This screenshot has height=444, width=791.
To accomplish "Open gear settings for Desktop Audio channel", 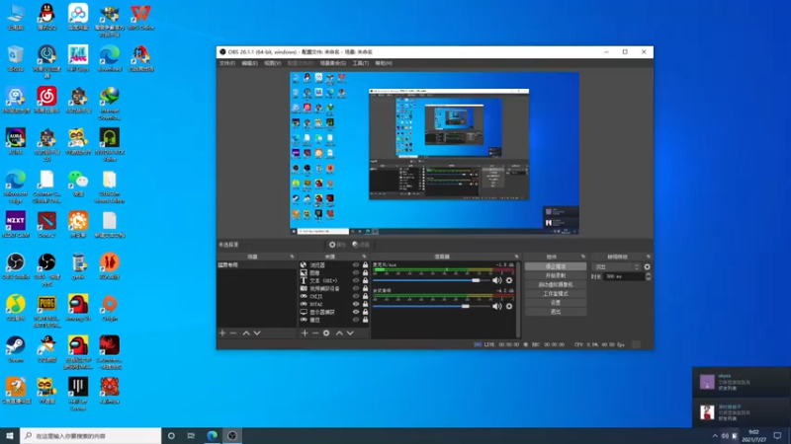I will [x=509, y=306].
